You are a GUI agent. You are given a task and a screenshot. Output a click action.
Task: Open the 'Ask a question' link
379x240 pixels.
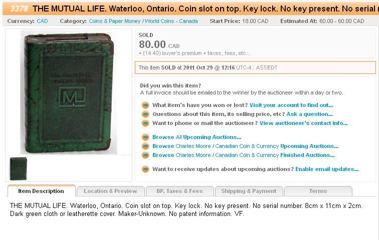[309, 114]
